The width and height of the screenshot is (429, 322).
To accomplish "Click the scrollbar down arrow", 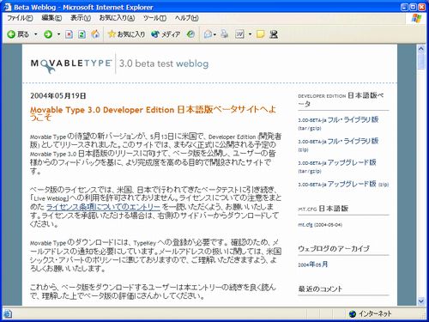I will [421, 301].
